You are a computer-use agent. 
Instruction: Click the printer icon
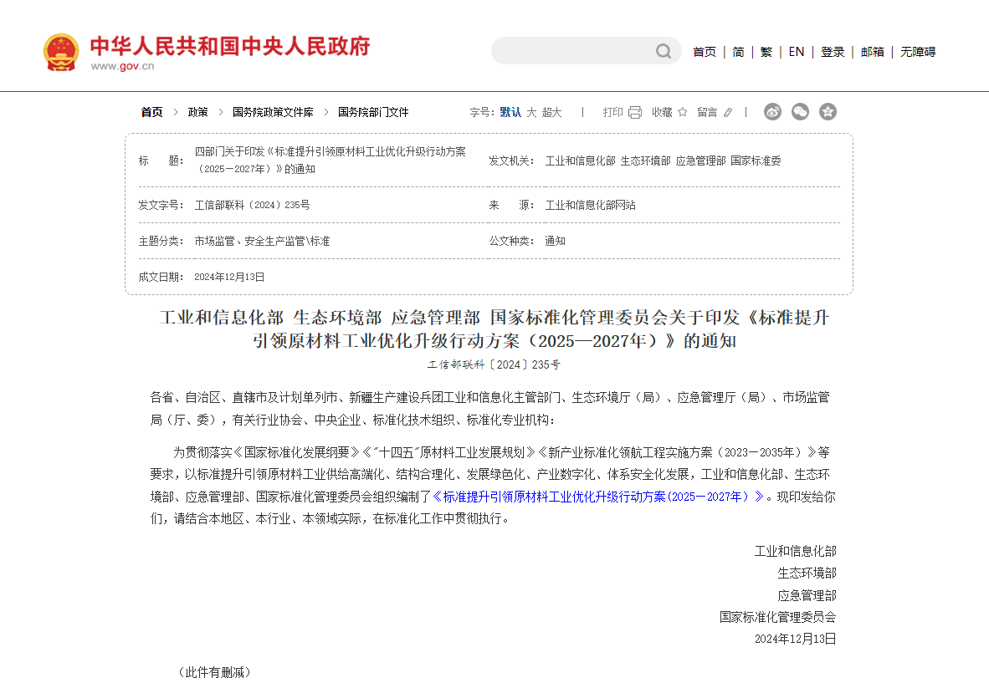[x=635, y=112]
